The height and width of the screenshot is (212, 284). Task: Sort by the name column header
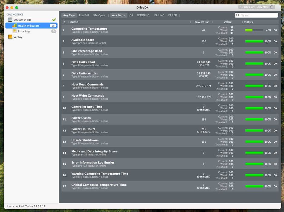tap(74, 22)
